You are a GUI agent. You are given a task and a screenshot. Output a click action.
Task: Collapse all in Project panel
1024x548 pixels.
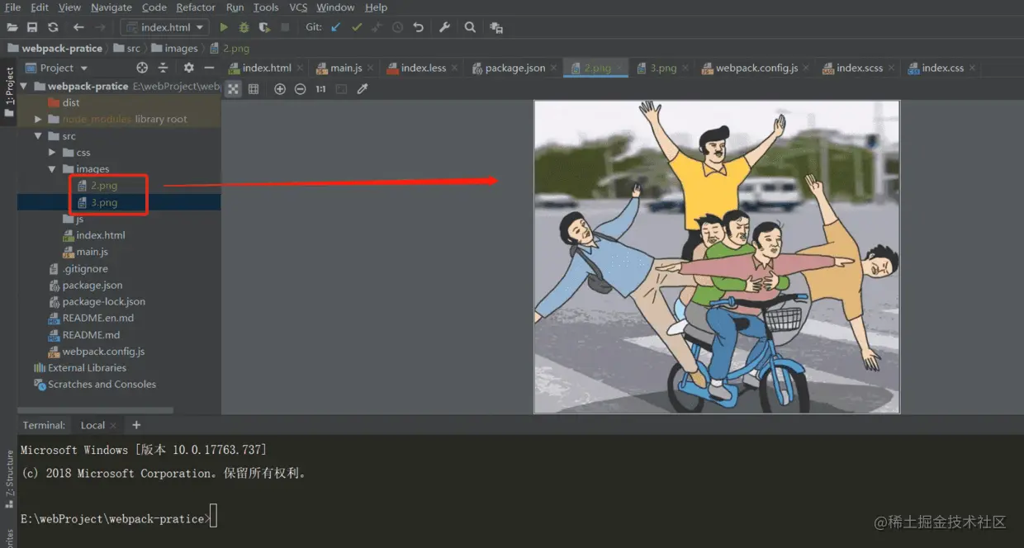163,68
